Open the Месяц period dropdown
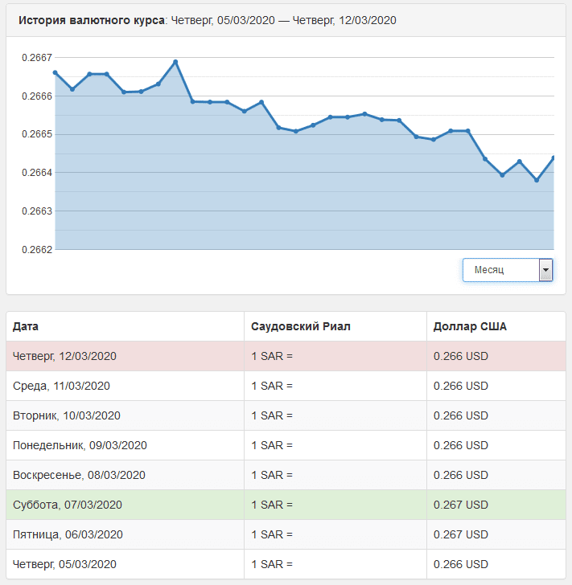Image resolution: width=572 pixels, height=585 pixels. pos(500,270)
